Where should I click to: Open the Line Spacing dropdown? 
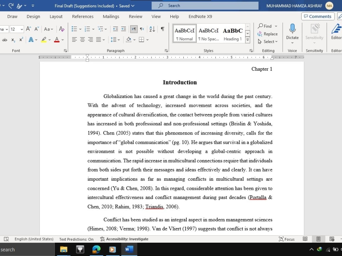point(116,40)
